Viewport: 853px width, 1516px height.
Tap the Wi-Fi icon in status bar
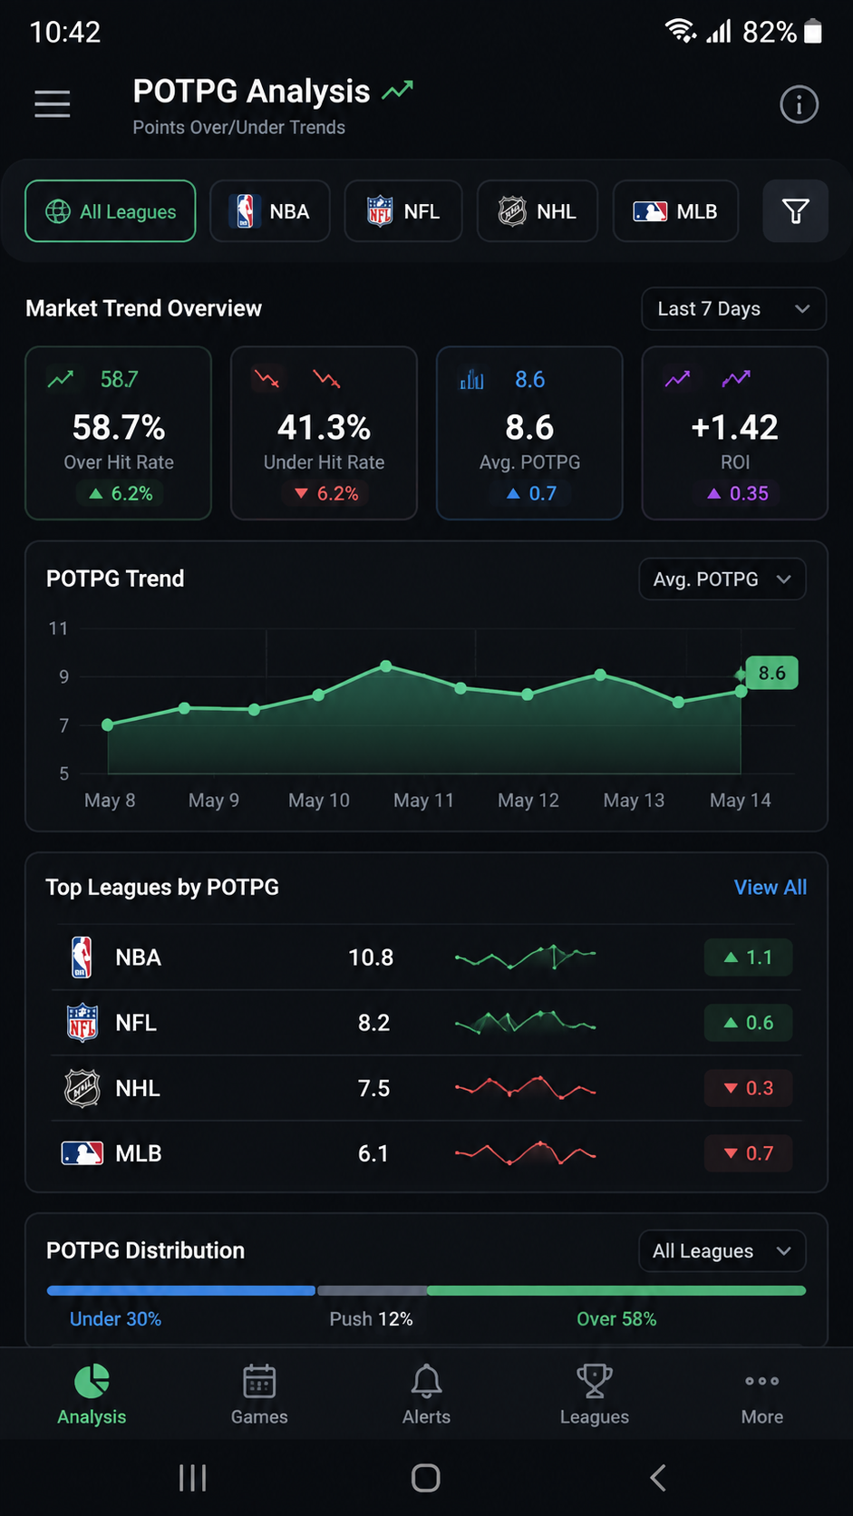[x=681, y=32]
